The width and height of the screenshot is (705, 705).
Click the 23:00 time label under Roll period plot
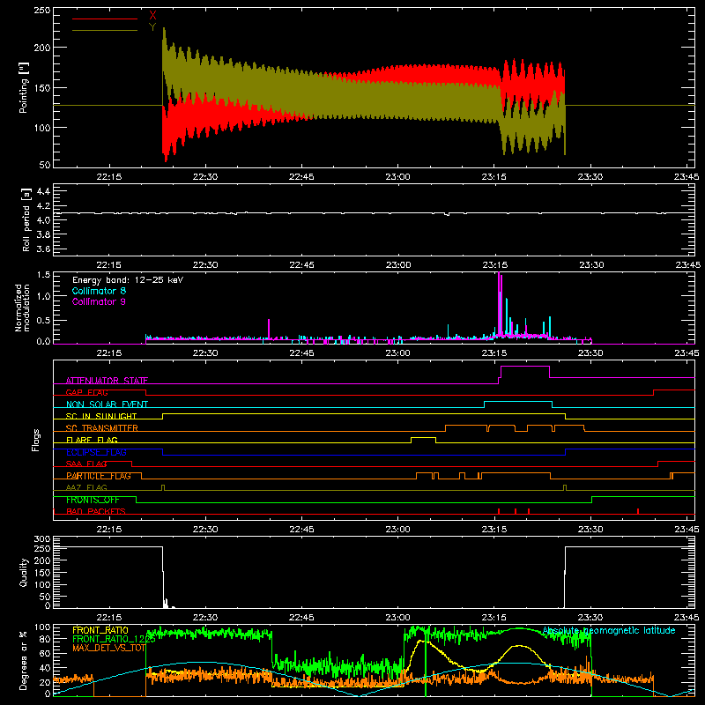398,265
